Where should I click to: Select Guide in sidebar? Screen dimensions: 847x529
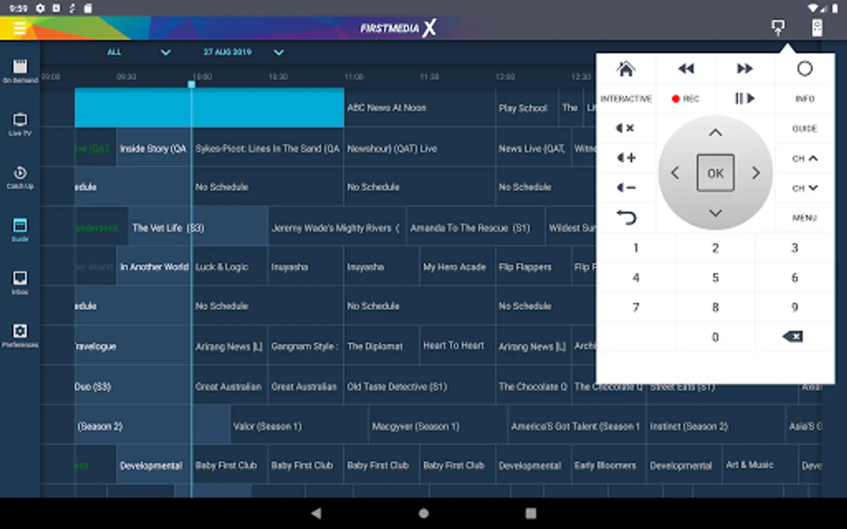20,230
